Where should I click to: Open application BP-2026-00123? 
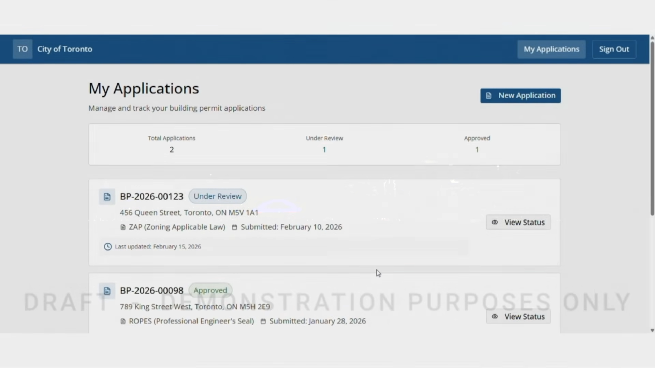(151, 196)
